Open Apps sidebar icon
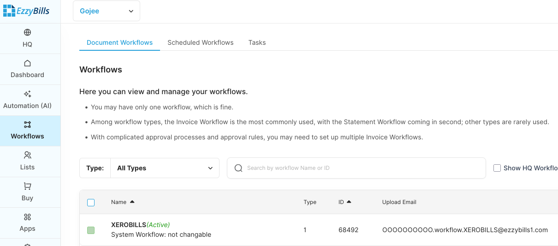Image resolution: width=558 pixels, height=246 pixels. 27,217
